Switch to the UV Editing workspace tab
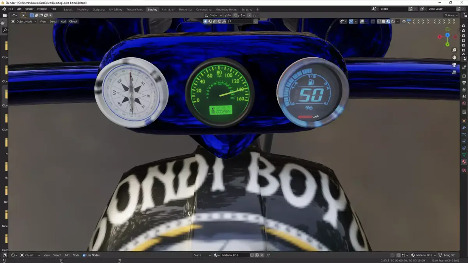This screenshot has width=468, height=263. click(115, 9)
